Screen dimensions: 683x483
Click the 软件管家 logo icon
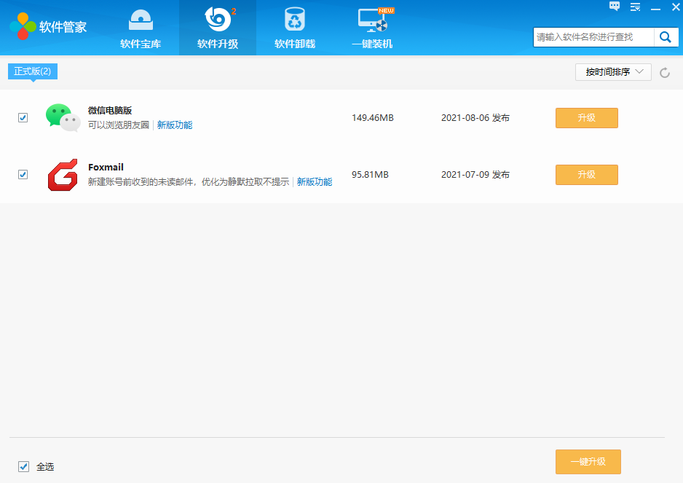point(23,27)
